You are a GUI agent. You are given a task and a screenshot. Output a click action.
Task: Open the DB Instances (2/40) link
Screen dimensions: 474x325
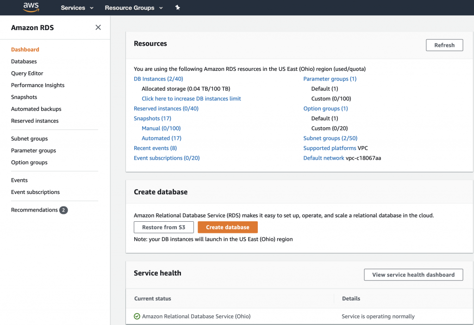click(x=158, y=79)
